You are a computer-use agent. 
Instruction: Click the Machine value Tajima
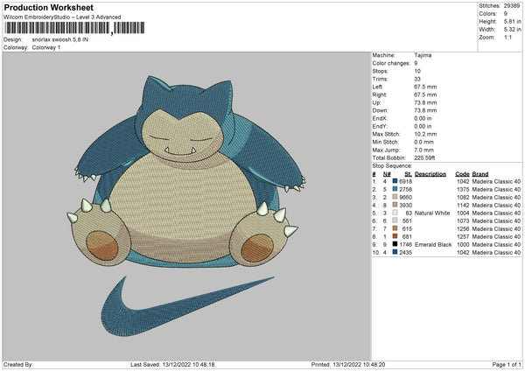click(x=423, y=55)
